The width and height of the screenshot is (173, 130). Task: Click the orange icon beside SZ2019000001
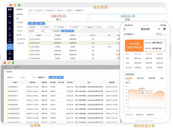coord(30,47)
